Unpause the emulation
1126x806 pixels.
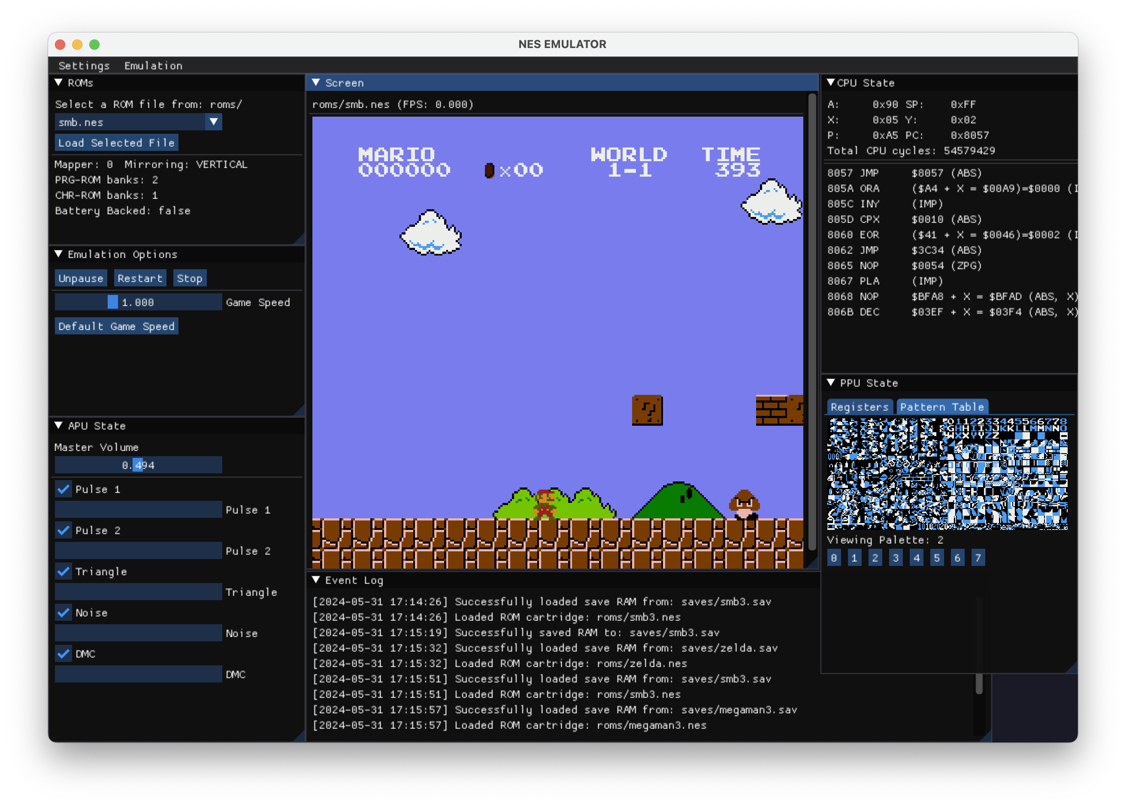(80, 278)
